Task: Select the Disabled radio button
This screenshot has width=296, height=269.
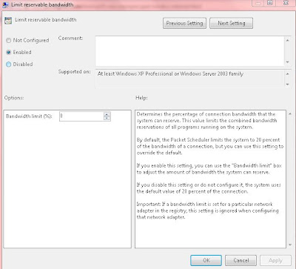Action: click(9, 64)
